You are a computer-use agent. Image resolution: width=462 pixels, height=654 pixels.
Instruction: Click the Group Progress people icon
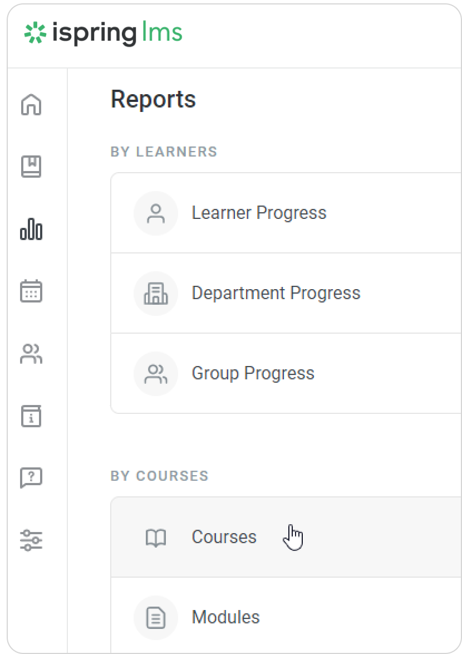click(156, 374)
